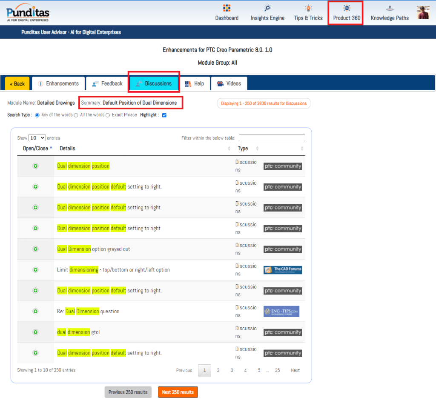Open the Insights Engine icon

click(267, 8)
